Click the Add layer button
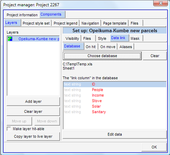 (x=33, y=102)
